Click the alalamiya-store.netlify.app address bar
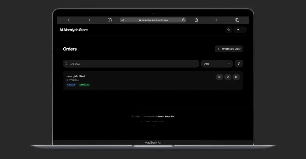306x159 pixels. click(153, 20)
